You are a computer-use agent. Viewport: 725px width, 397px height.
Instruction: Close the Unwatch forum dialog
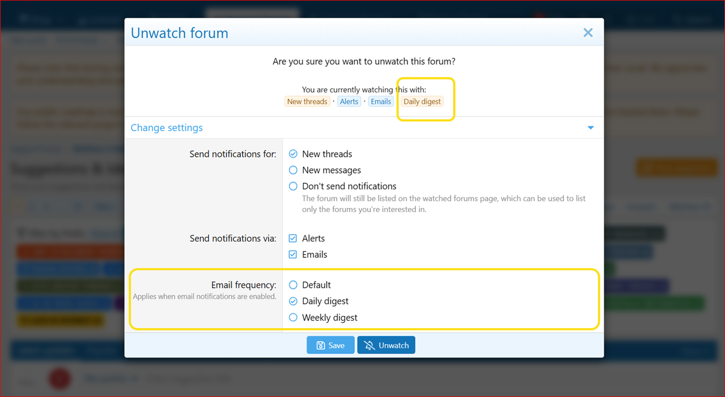click(x=588, y=33)
